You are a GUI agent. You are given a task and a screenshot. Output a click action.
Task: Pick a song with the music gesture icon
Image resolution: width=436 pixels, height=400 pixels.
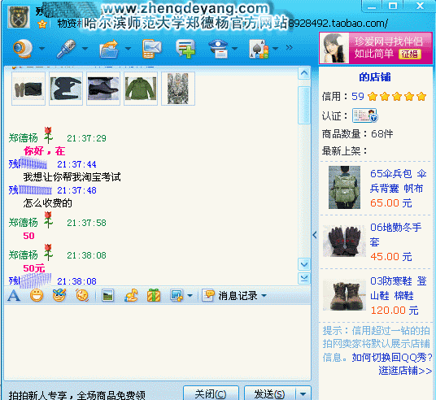pyautogui.click(x=131, y=295)
